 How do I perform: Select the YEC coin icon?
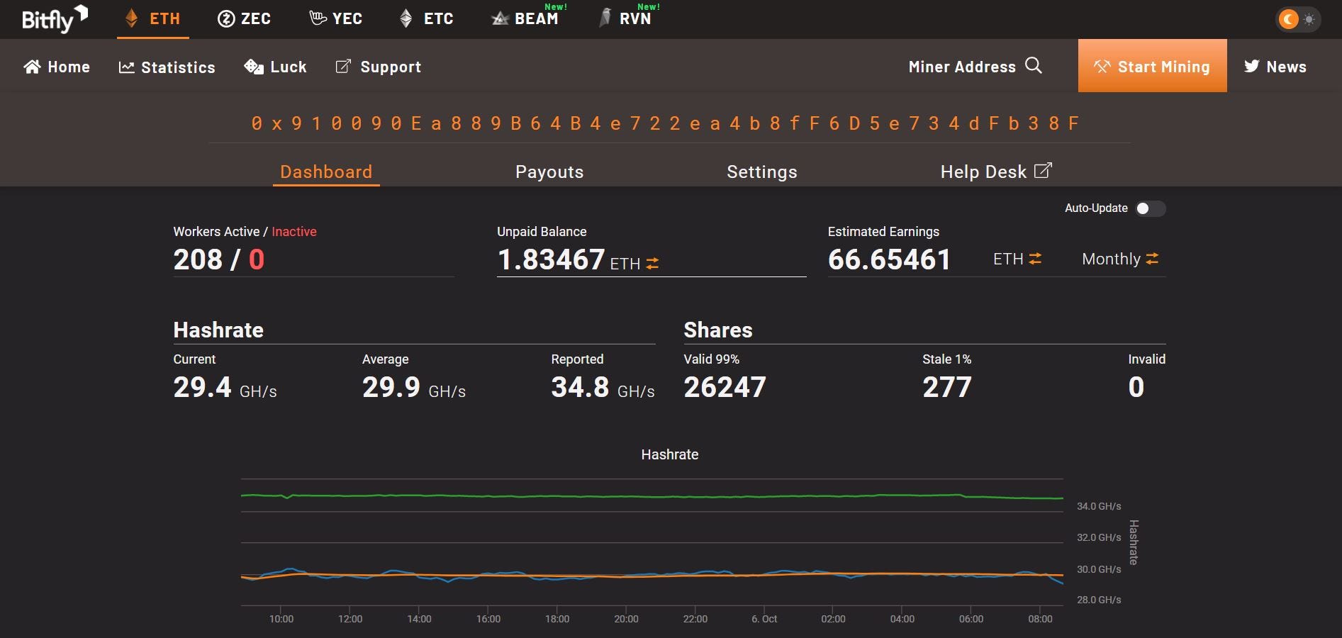(x=318, y=18)
